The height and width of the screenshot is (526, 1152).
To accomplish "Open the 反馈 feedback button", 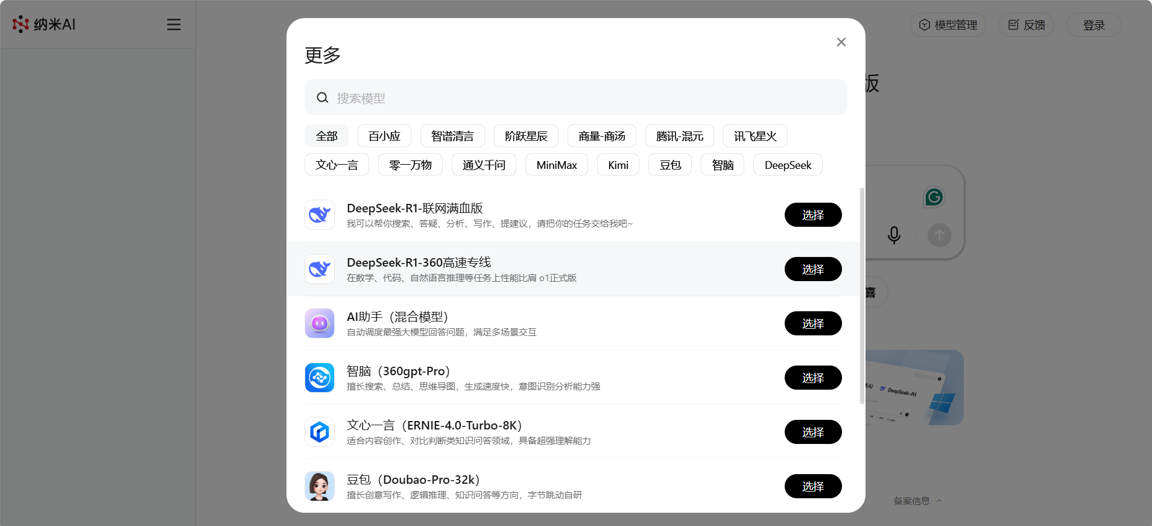I will coord(1027,25).
